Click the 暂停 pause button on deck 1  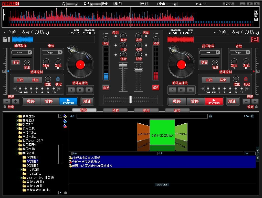tap(50, 101)
